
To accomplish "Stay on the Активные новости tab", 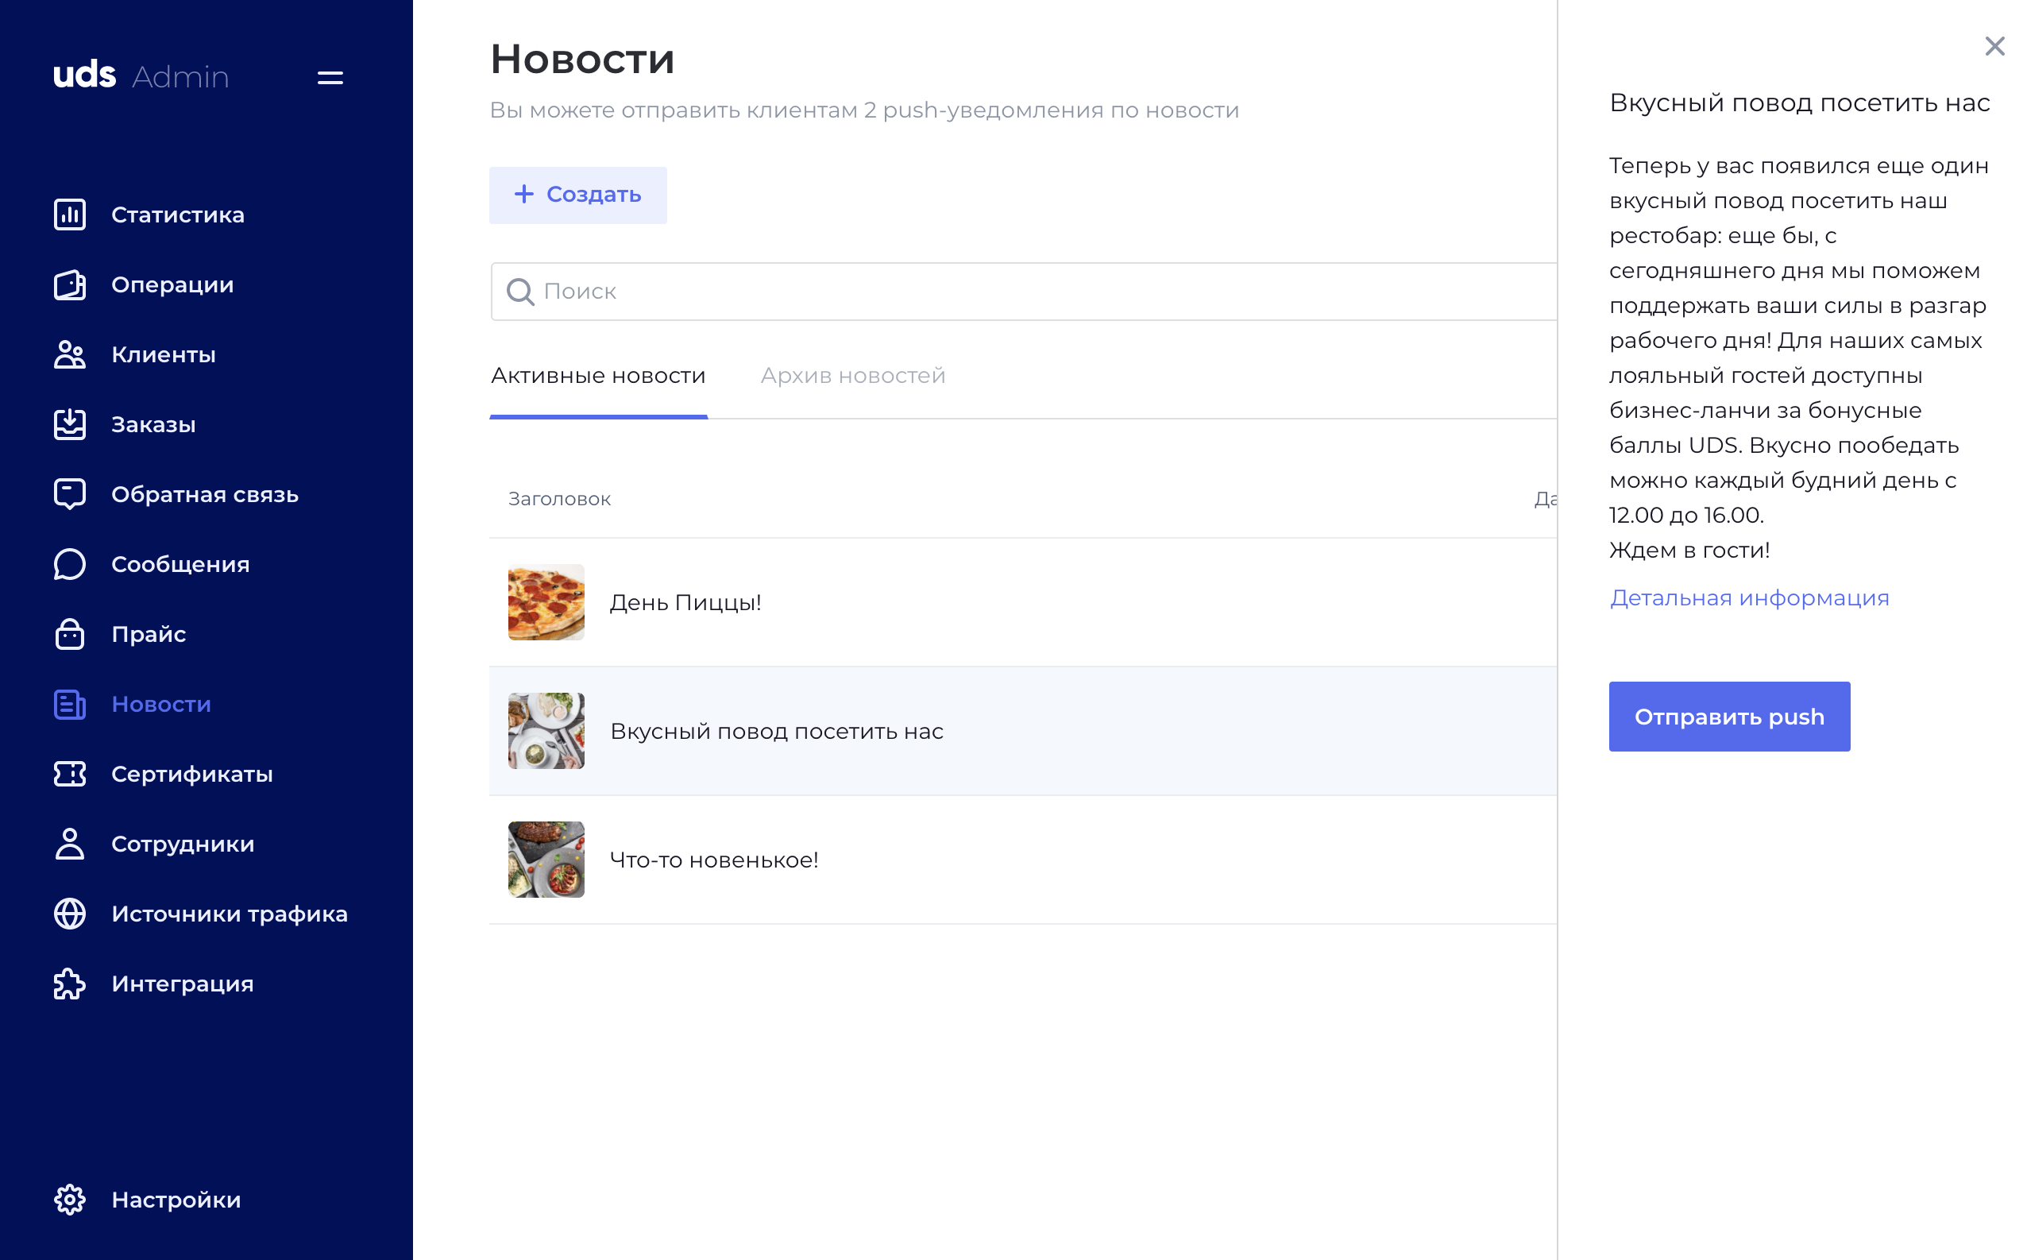I will [x=598, y=376].
